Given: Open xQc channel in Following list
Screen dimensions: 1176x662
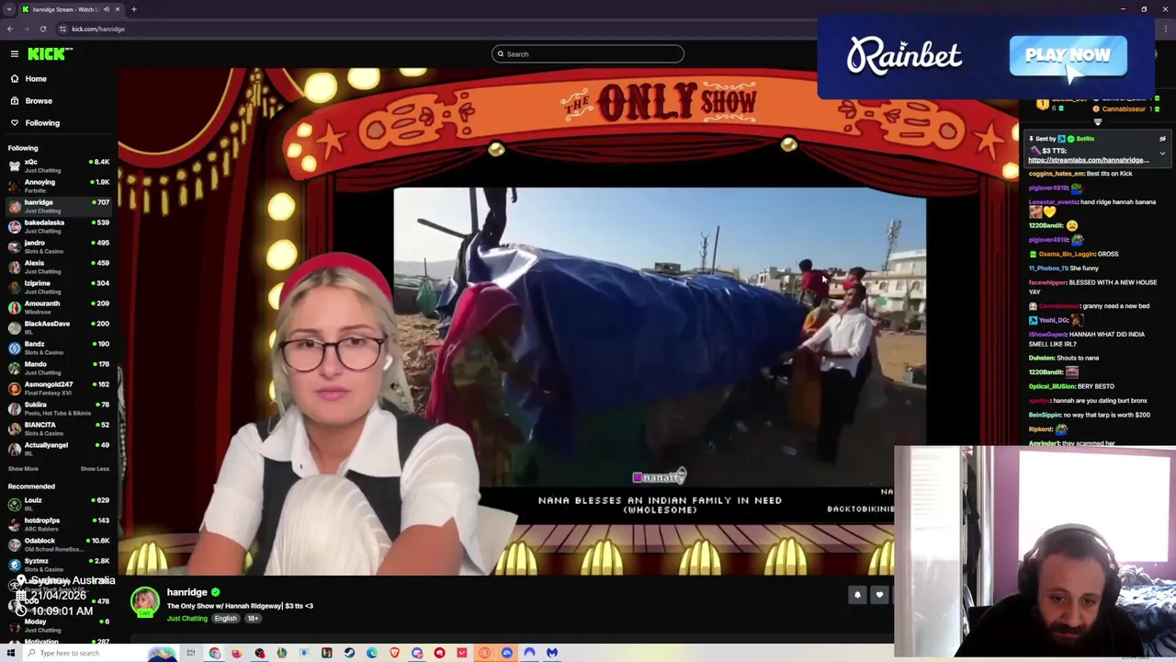Looking at the screenshot, I should [x=59, y=165].
